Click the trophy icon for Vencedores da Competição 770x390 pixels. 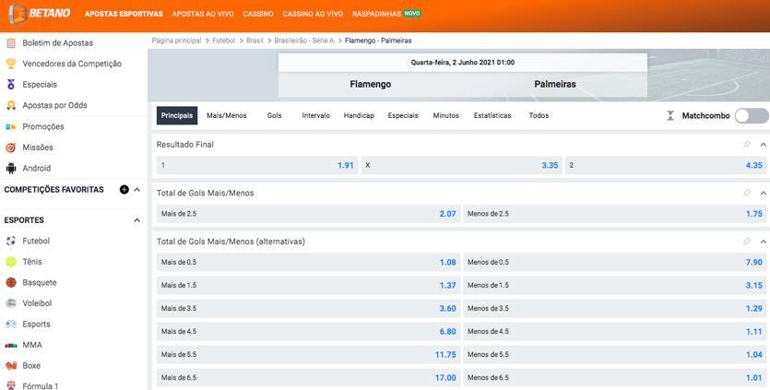coord(11,64)
